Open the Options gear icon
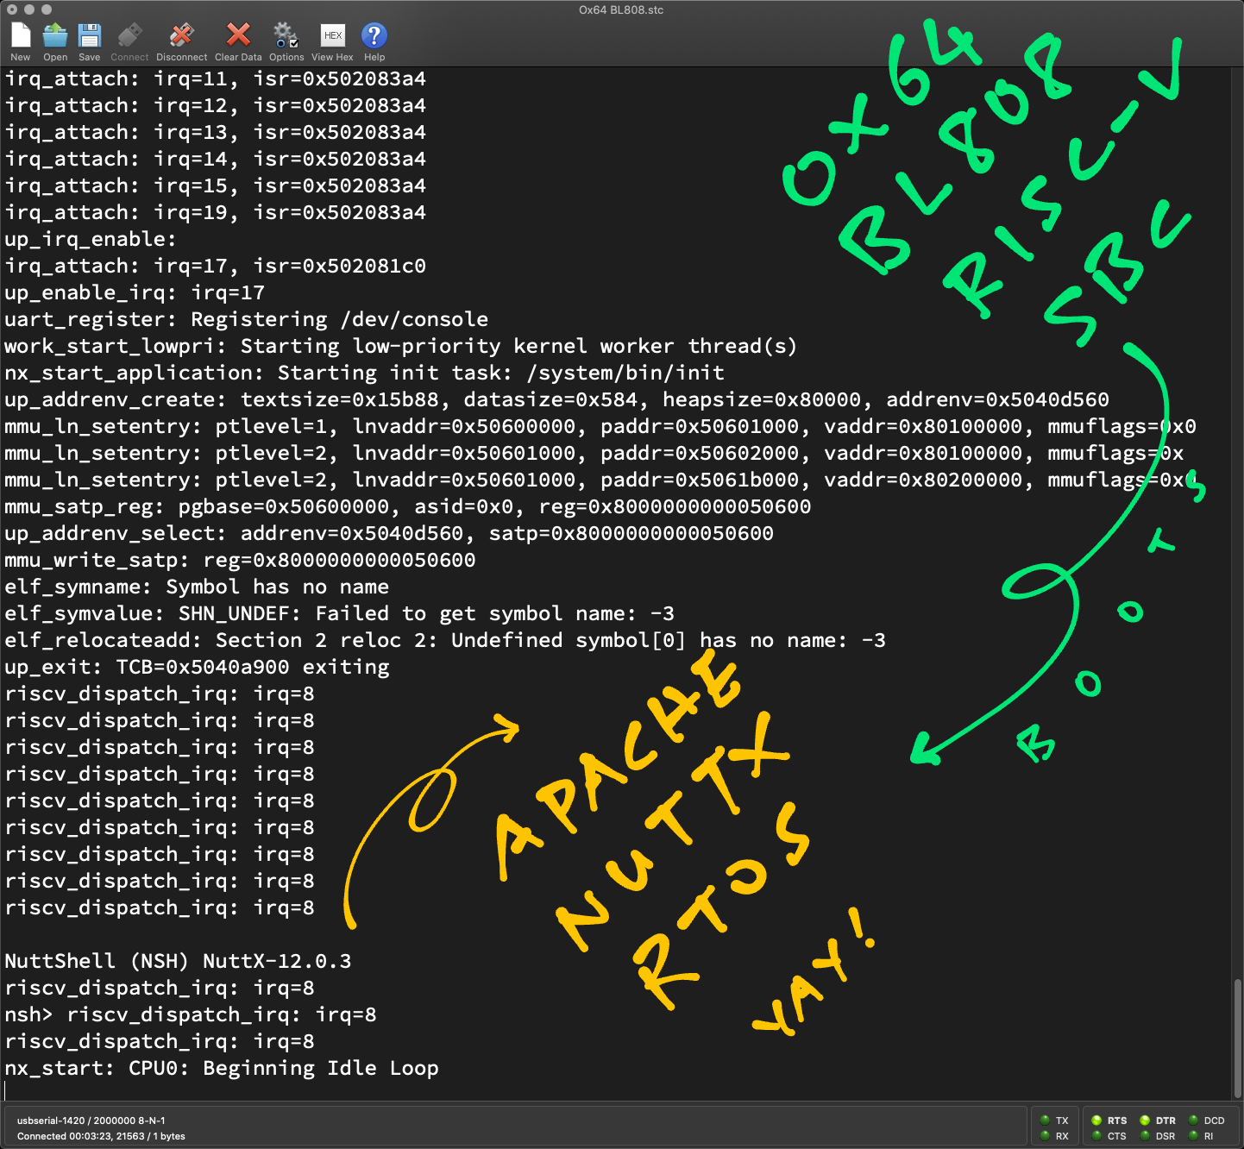1244x1149 pixels. point(286,35)
